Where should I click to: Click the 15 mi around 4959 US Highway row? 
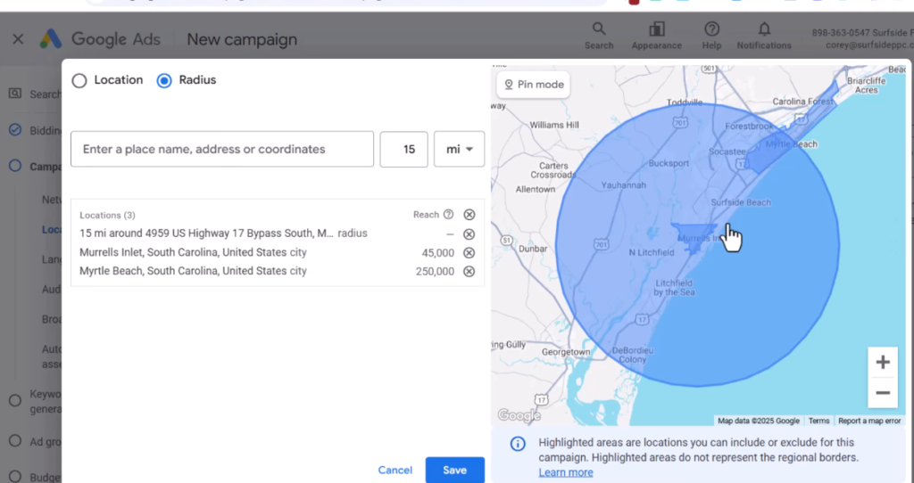pos(278,234)
